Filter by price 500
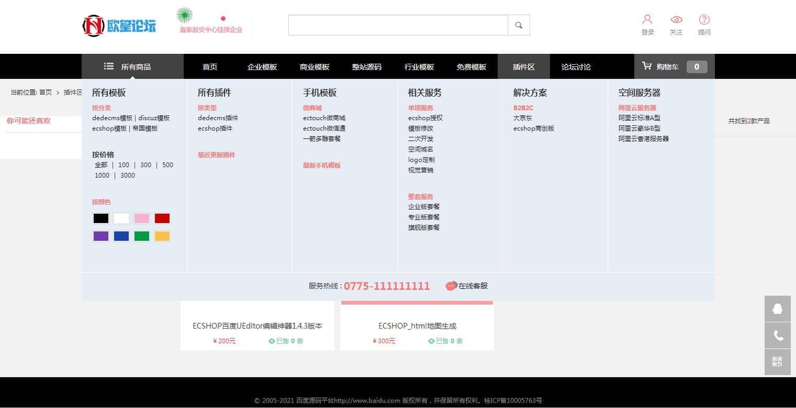 click(167, 165)
